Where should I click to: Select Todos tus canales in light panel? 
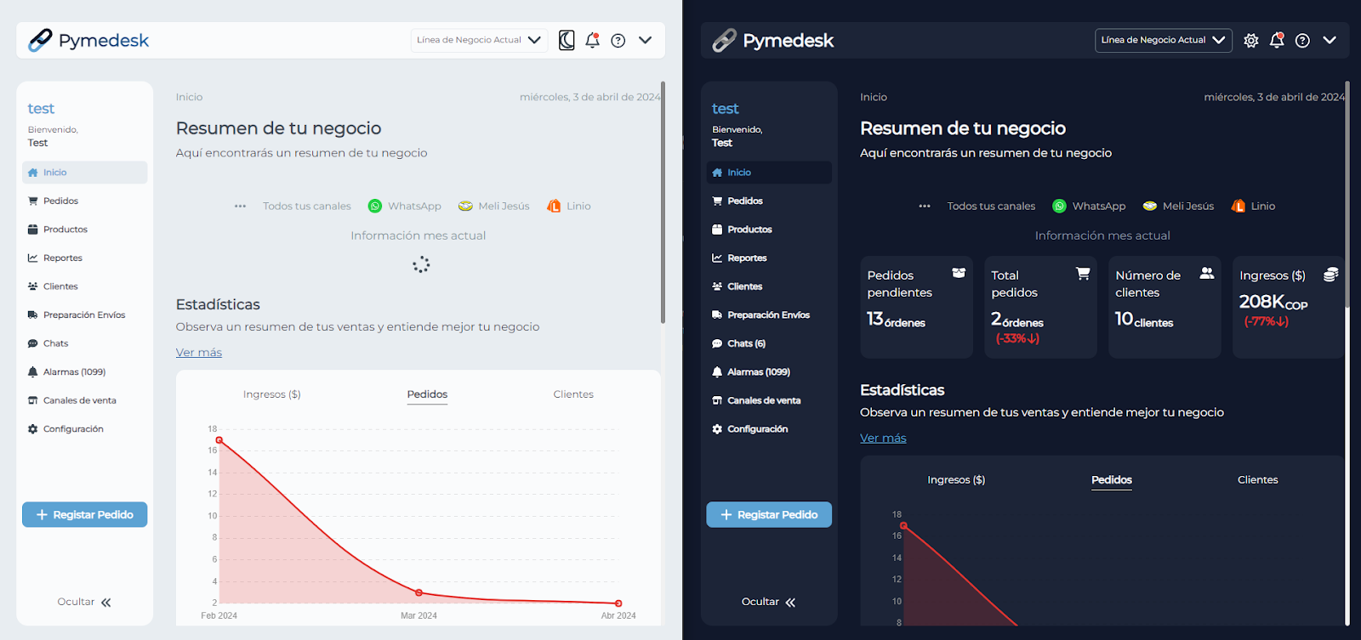tap(307, 206)
